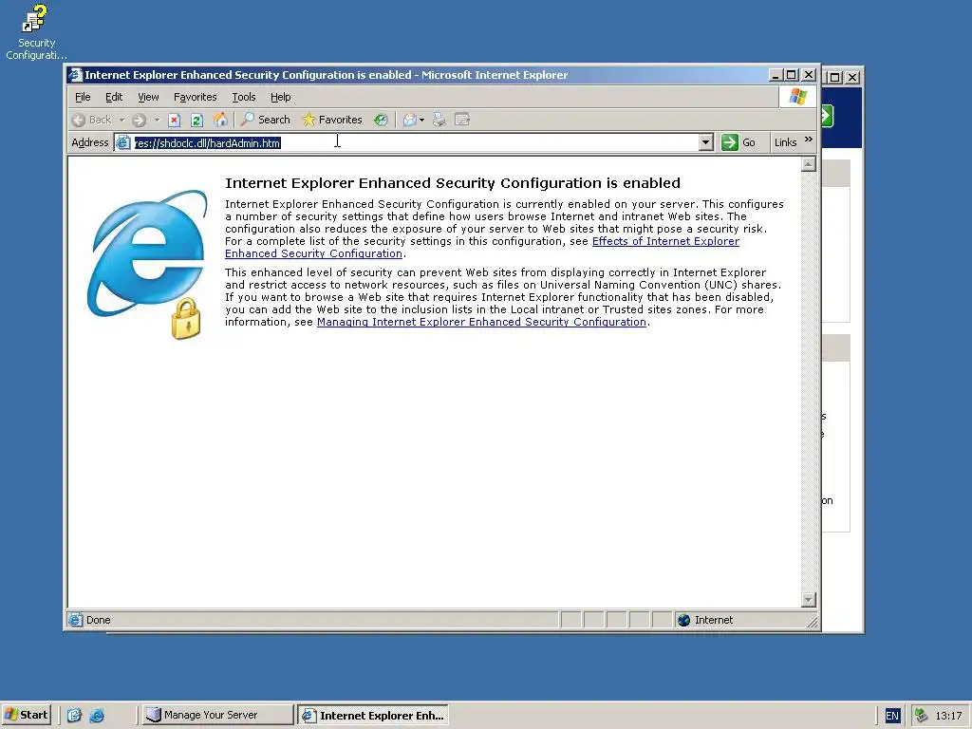Click the Show Desktop quick launch icon

[74, 716]
